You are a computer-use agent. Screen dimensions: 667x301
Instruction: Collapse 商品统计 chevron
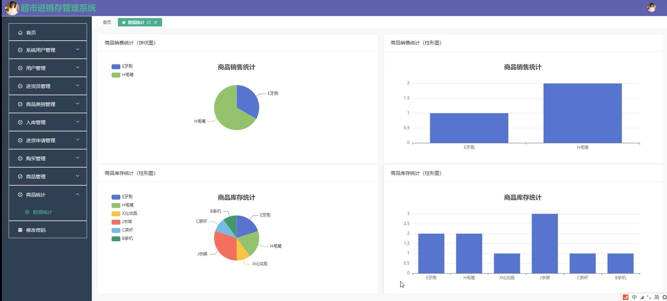pyautogui.click(x=77, y=194)
